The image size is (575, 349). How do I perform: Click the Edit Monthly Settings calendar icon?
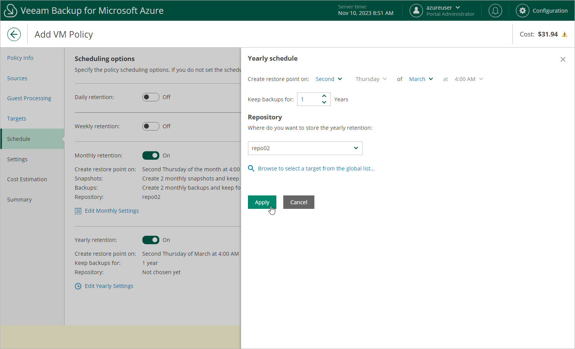point(78,211)
